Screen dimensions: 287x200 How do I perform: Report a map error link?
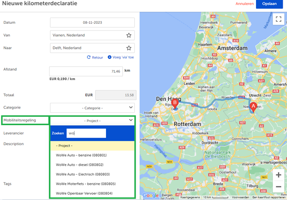269,197
